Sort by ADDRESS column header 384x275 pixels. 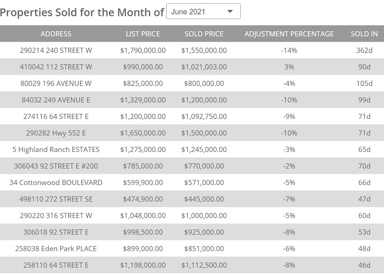pos(56,34)
